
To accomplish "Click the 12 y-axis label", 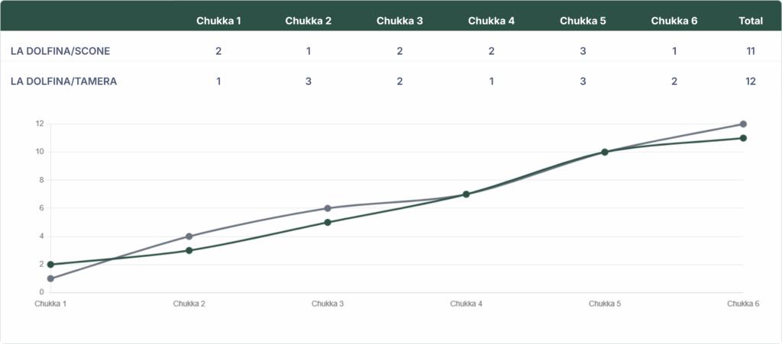I will coord(40,124).
